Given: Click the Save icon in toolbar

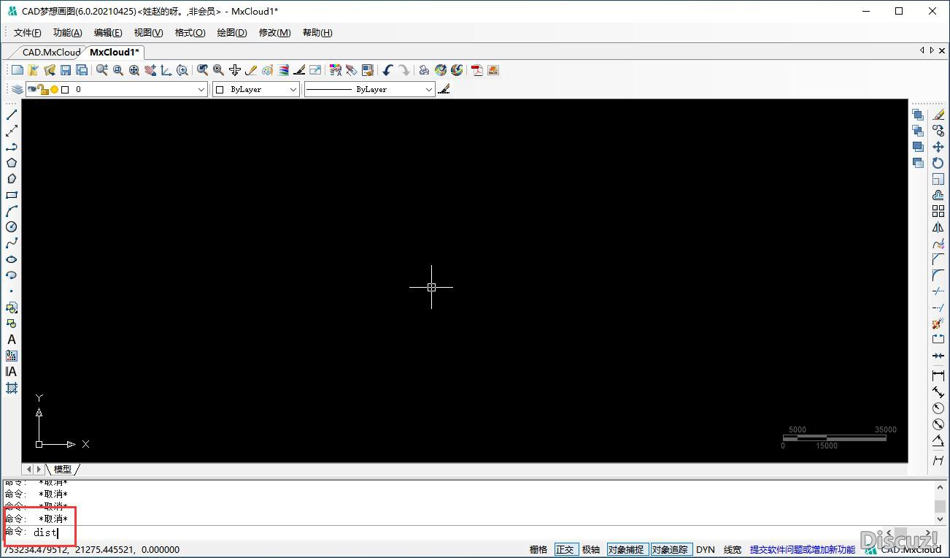Looking at the screenshot, I should point(66,70).
